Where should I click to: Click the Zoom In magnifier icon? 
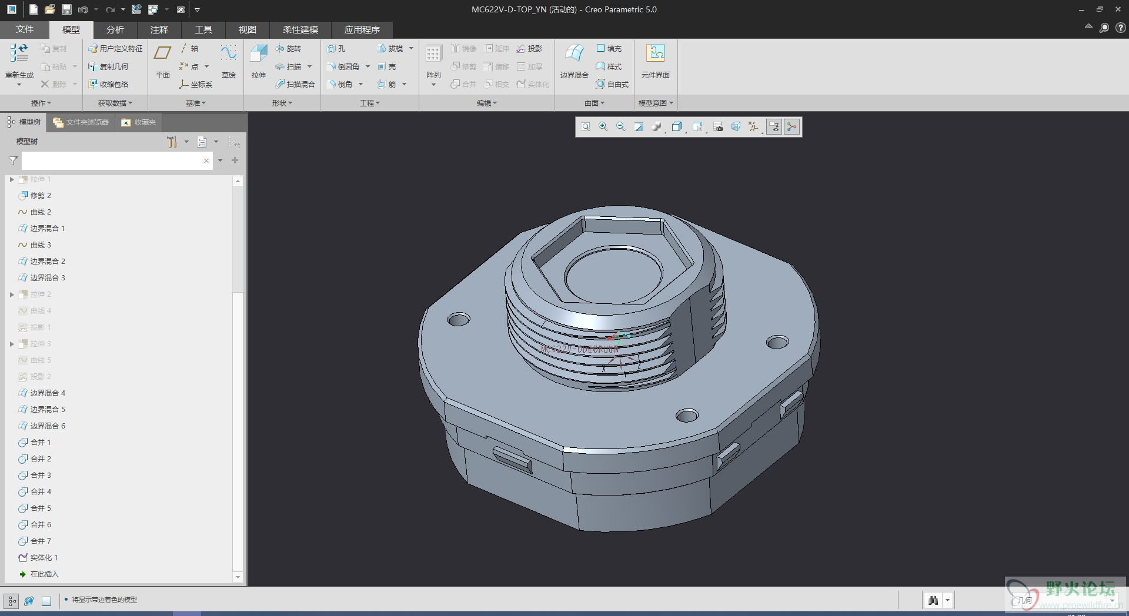pos(603,126)
